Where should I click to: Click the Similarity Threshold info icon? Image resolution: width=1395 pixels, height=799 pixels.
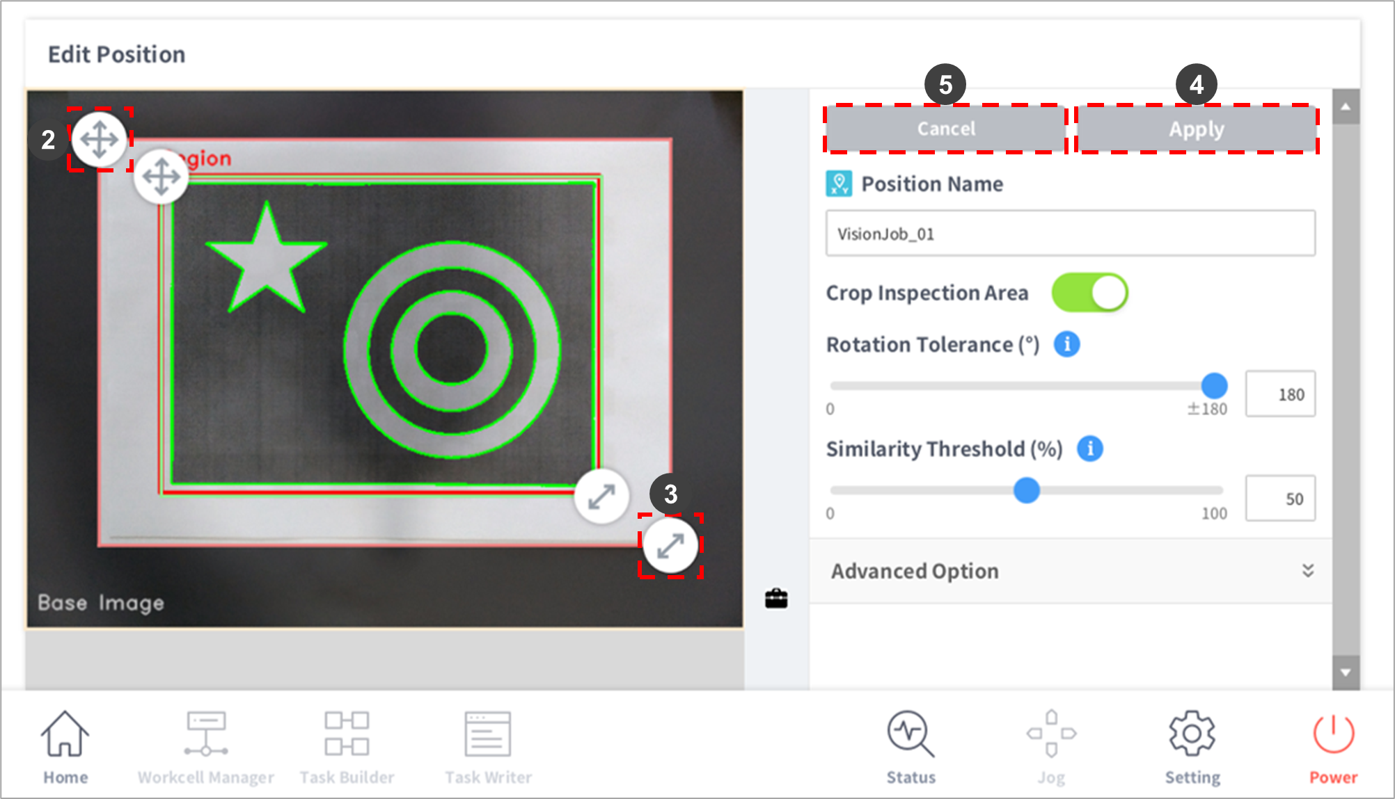(x=1090, y=449)
